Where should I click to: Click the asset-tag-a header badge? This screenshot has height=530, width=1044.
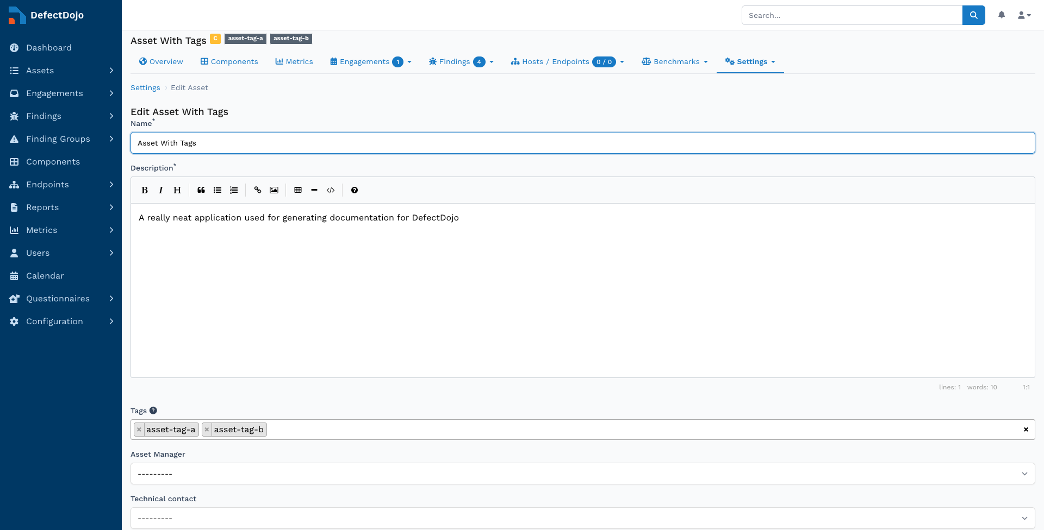click(245, 39)
